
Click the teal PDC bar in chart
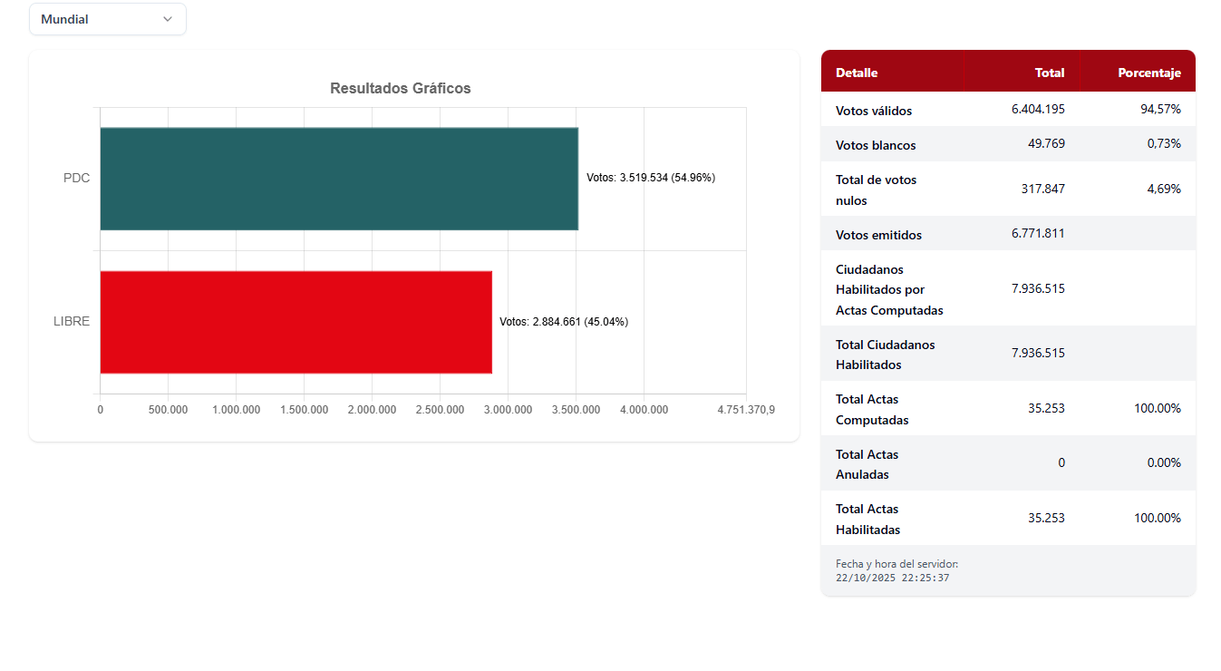tap(338, 179)
